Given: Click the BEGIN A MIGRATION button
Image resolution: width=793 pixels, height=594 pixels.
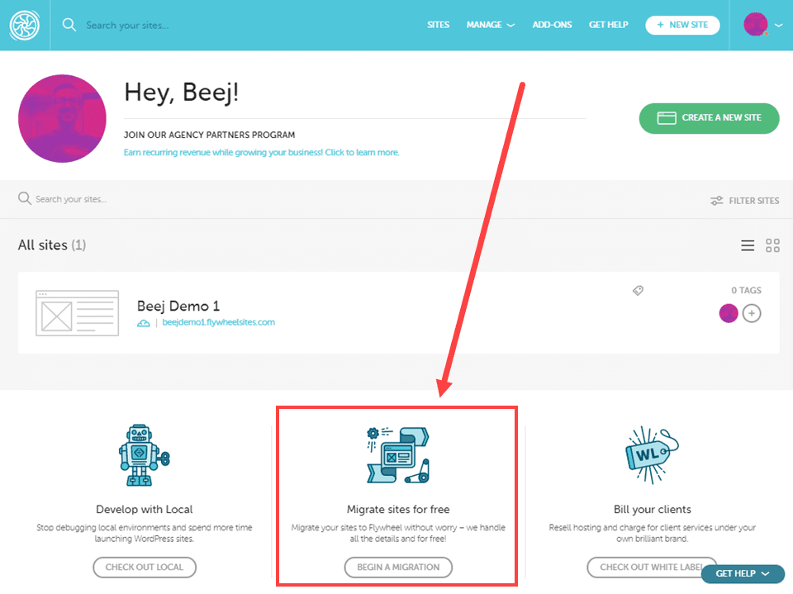Looking at the screenshot, I should click(397, 568).
